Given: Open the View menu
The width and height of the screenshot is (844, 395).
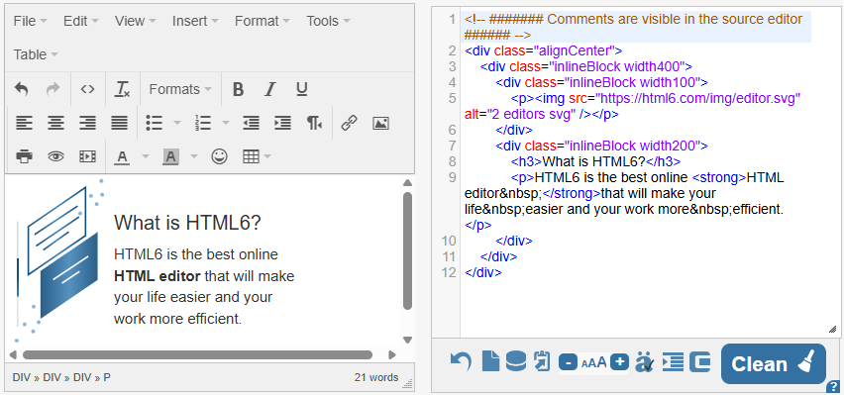Looking at the screenshot, I should coord(135,21).
